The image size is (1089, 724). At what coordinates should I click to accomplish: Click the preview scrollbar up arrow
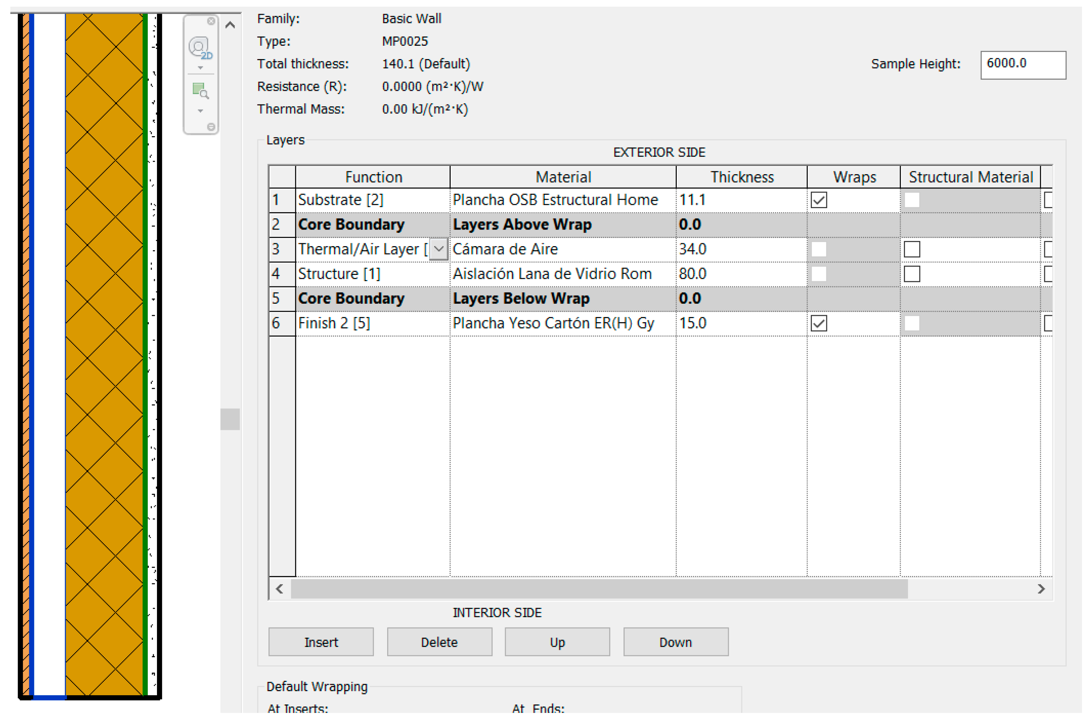coord(230,25)
